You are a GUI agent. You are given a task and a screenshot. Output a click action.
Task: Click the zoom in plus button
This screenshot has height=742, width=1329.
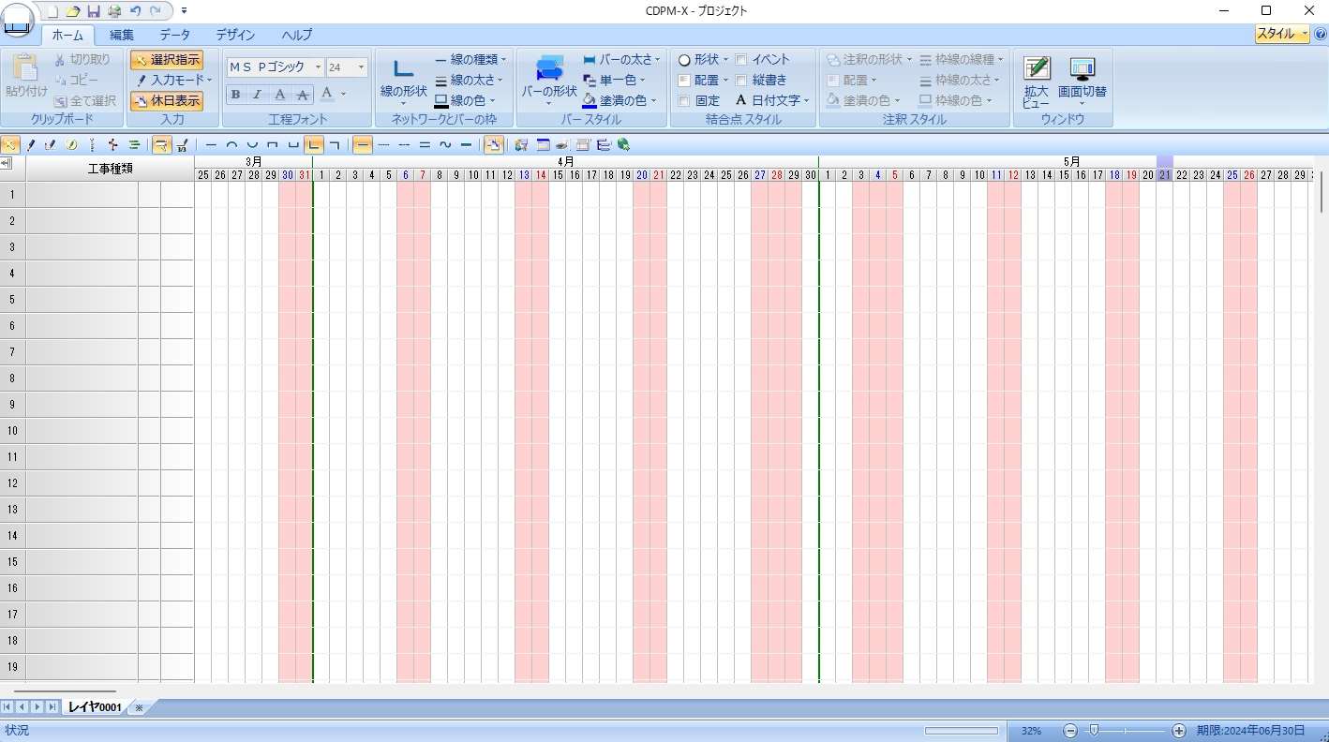pos(1179,731)
